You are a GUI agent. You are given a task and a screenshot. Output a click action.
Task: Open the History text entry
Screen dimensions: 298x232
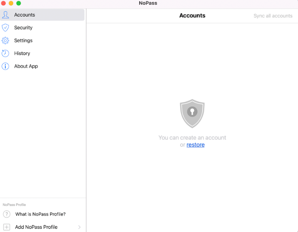tap(22, 53)
